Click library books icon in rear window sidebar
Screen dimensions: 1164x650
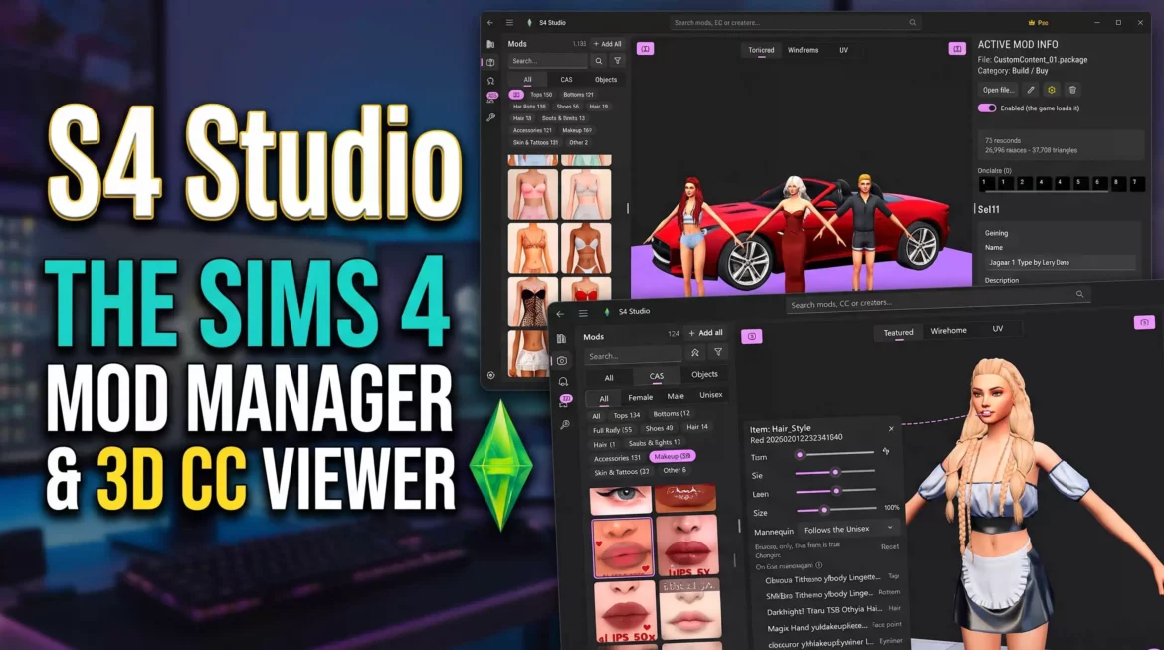[x=490, y=44]
